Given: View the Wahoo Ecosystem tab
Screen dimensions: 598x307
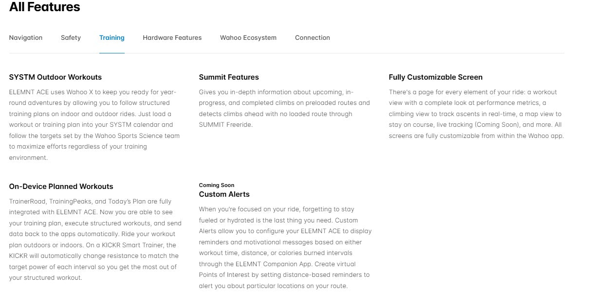Looking at the screenshot, I should 248,38.
